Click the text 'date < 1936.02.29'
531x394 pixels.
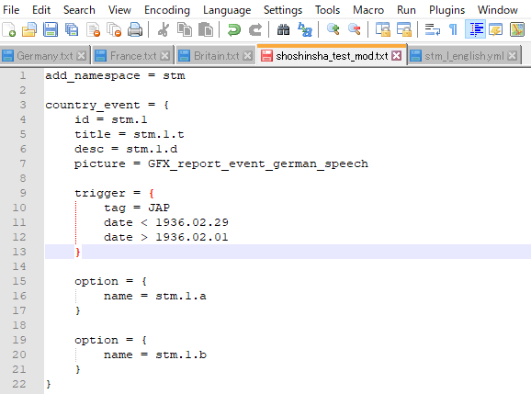pos(166,222)
